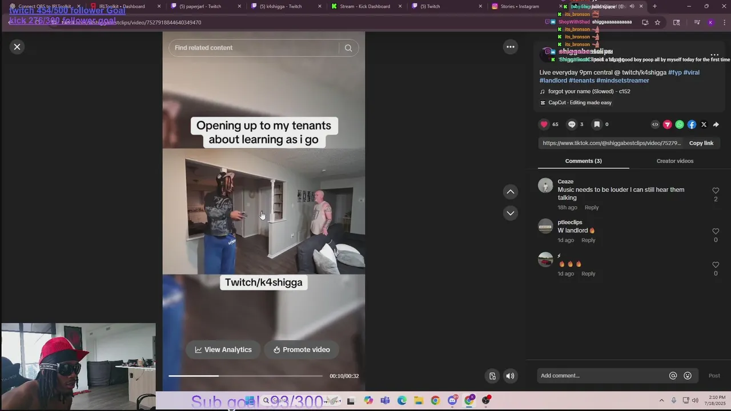Open Discord from taskbar
731x411 pixels.
(452, 401)
